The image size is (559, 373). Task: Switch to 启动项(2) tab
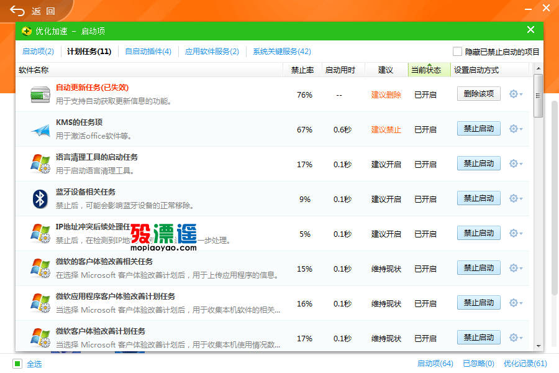click(x=38, y=52)
